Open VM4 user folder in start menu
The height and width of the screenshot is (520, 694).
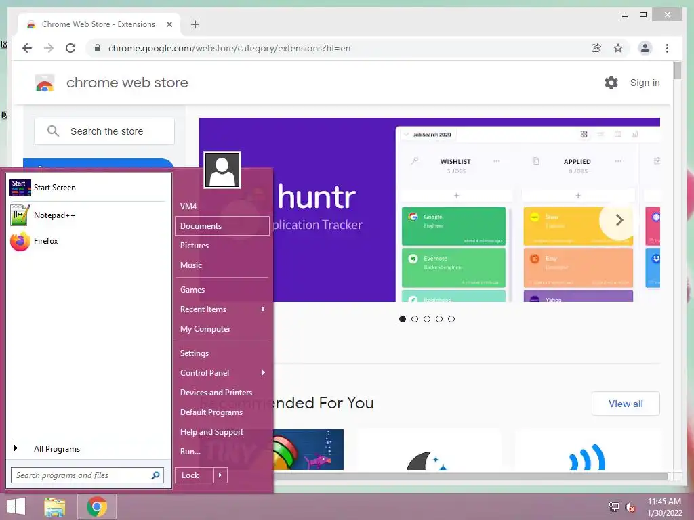(188, 207)
